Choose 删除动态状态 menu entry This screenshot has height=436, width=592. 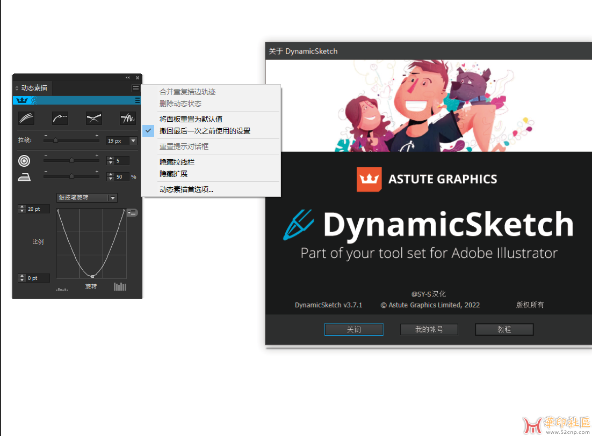click(x=181, y=104)
